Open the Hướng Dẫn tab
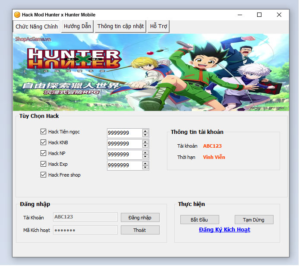The height and width of the screenshot is (266, 299). [77, 26]
